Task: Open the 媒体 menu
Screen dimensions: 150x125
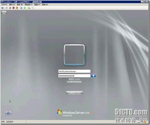Action: point(20,4)
